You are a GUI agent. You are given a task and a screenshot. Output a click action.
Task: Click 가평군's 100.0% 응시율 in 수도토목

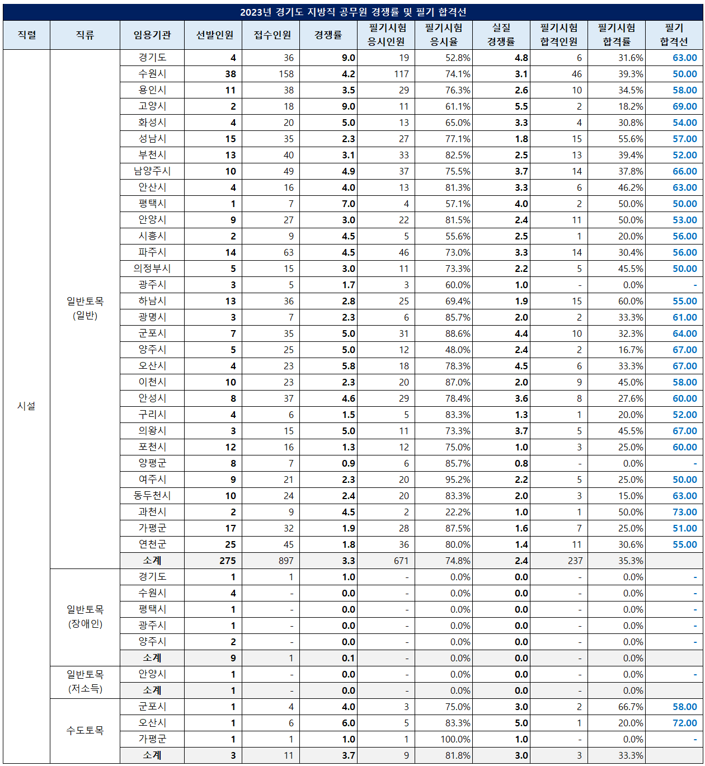click(455, 739)
